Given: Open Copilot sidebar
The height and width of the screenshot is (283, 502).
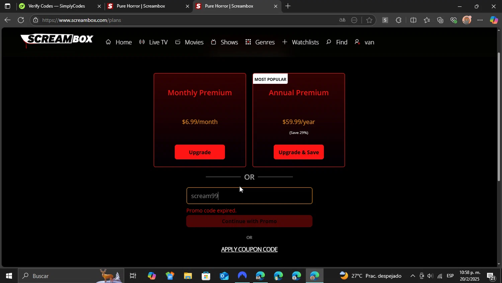Looking at the screenshot, I should pyautogui.click(x=494, y=20).
